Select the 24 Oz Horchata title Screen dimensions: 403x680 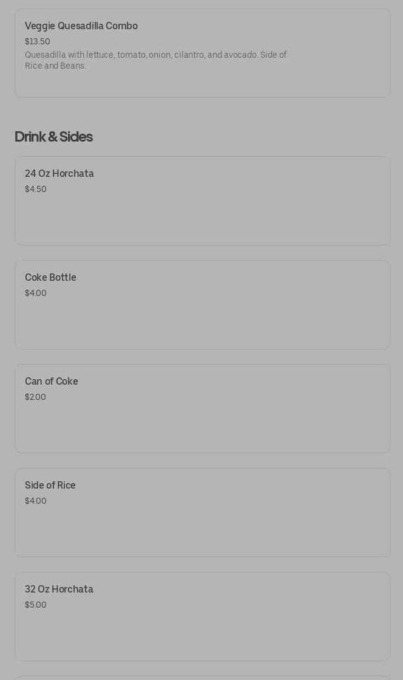(59, 174)
